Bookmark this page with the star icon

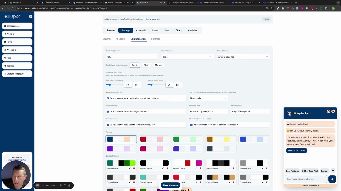pyautogui.click(x=271, y=8)
